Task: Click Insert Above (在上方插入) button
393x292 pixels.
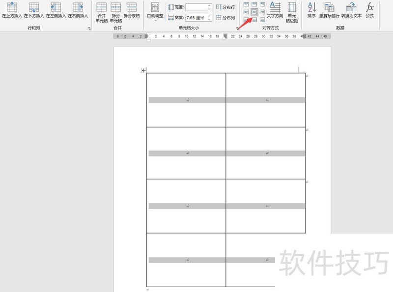Action: pyautogui.click(x=12, y=10)
